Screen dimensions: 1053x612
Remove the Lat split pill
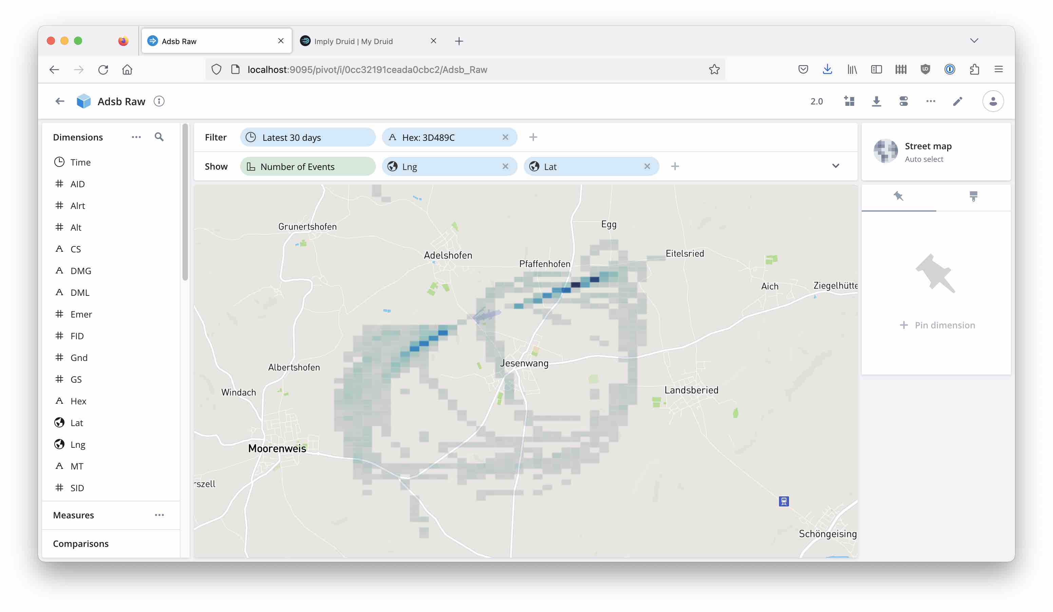pyautogui.click(x=647, y=167)
